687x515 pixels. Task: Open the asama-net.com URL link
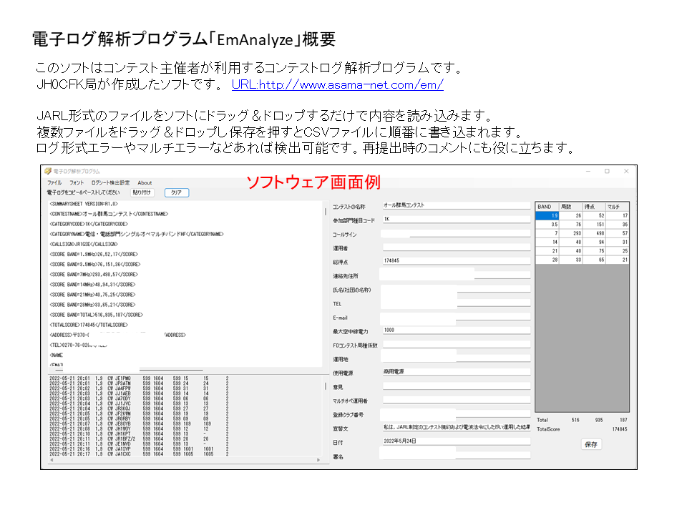tap(337, 85)
